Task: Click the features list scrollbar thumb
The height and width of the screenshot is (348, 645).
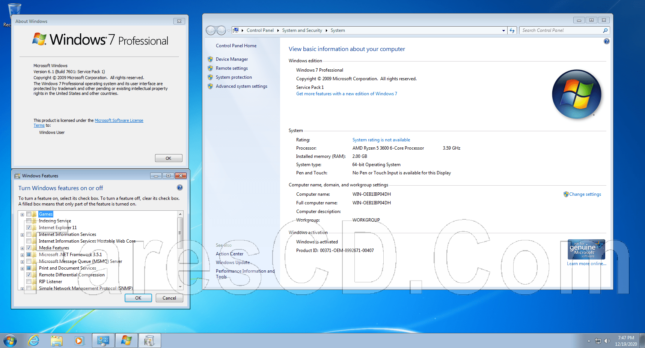Action: point(180,232)
